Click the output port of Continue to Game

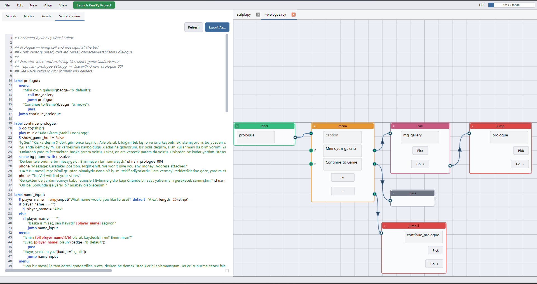click(374, 164)
